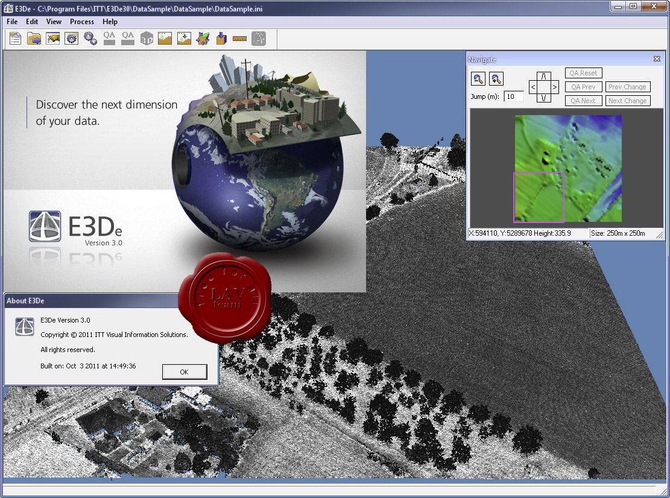Image resolution: width=670 pixels, height=498 pixels.
Task: Open the View menu
Action: point(54,21)
